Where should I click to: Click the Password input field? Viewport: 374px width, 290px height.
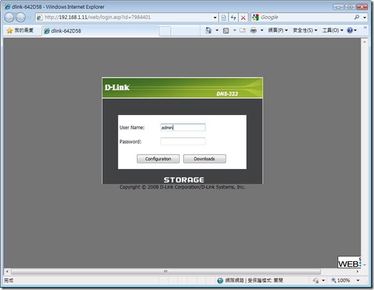click(183, 141)
